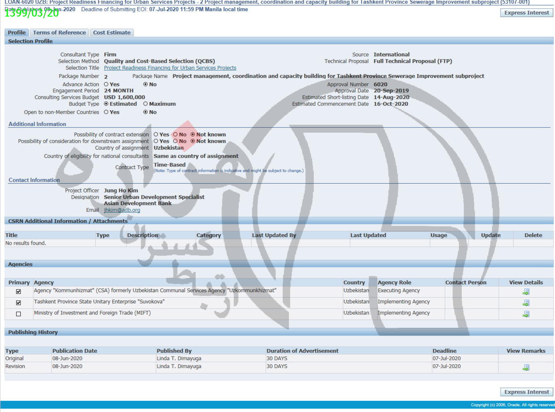555x412 pixels.
Task: Click Quality and Cost-Based Selection (QCBS) text
Action: click(x=159, y=61)
